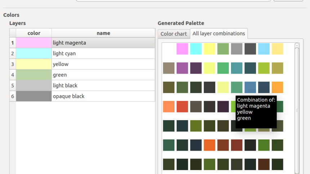Pick the emerald green swatch in second palette row

coord(223,68)
